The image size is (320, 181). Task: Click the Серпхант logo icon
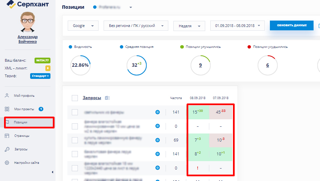[x=11, y=5]
